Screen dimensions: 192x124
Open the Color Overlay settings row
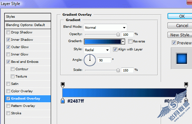[x=28, y=91]
